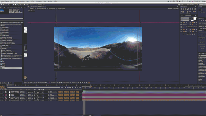The image size is (206, 116).
Task: Switch to the Paragraph panel tab
Action: tap(183, 7)
